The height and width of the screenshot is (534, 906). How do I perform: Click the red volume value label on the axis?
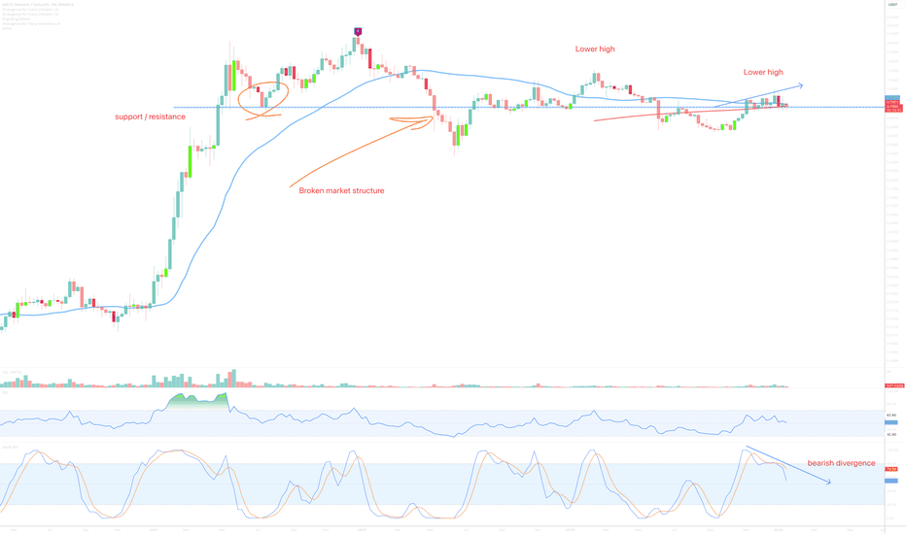895,385
